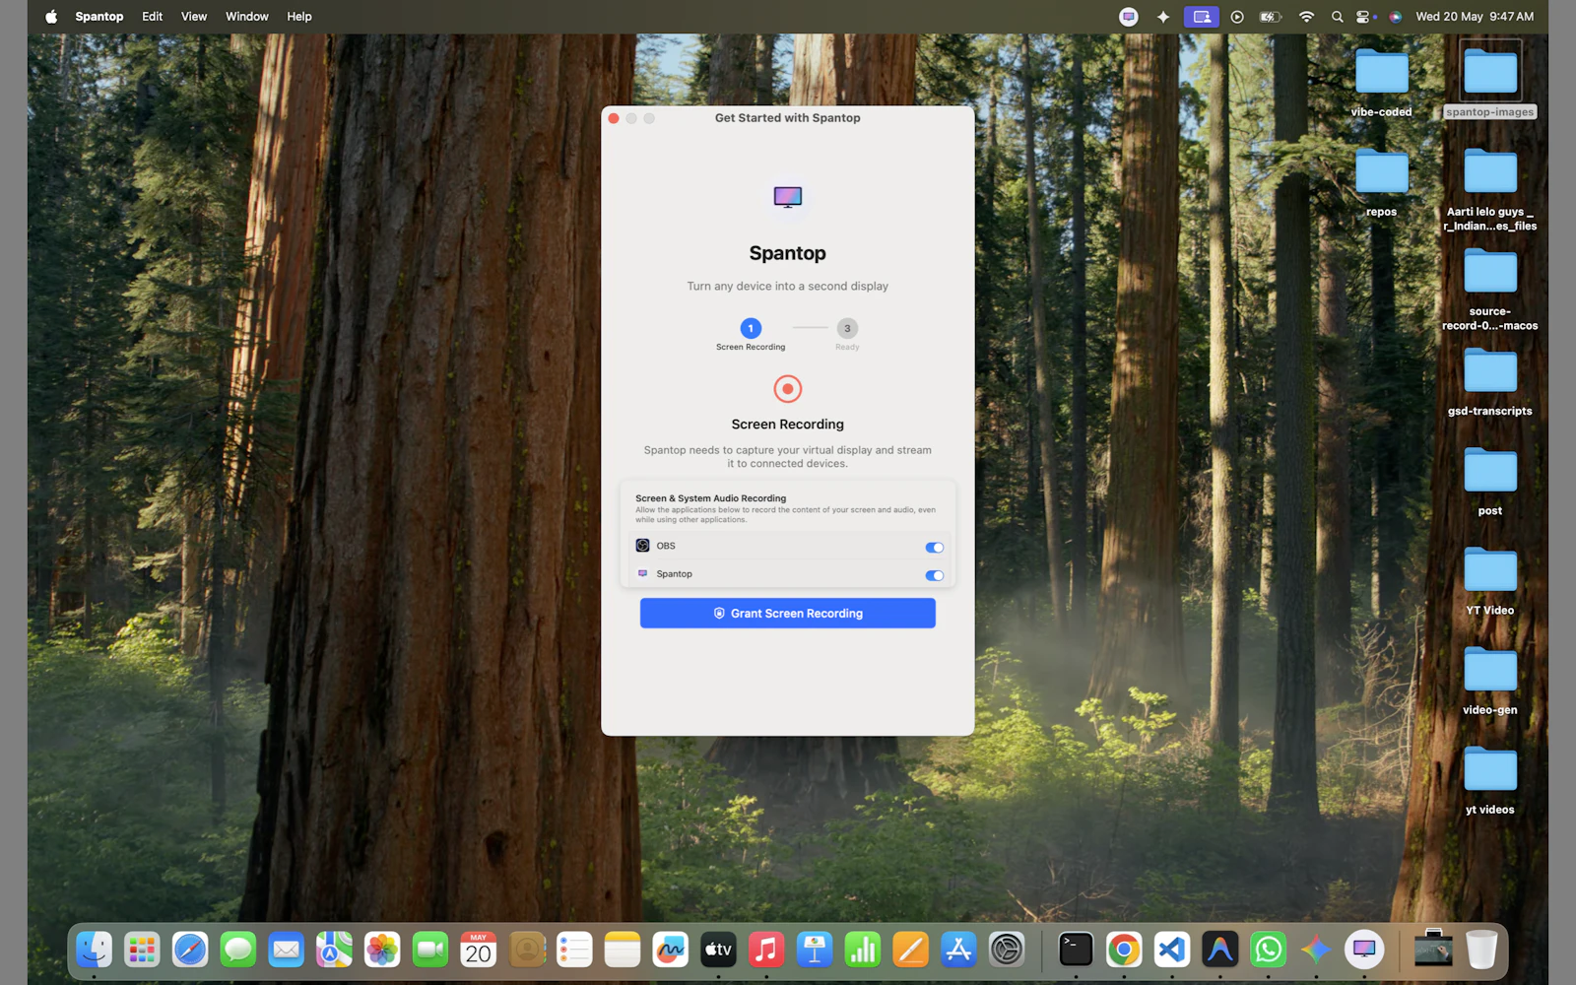Open Messages from the Dock
The width and height of the screenshot is (1576, 985).
[x=238, y=950]
